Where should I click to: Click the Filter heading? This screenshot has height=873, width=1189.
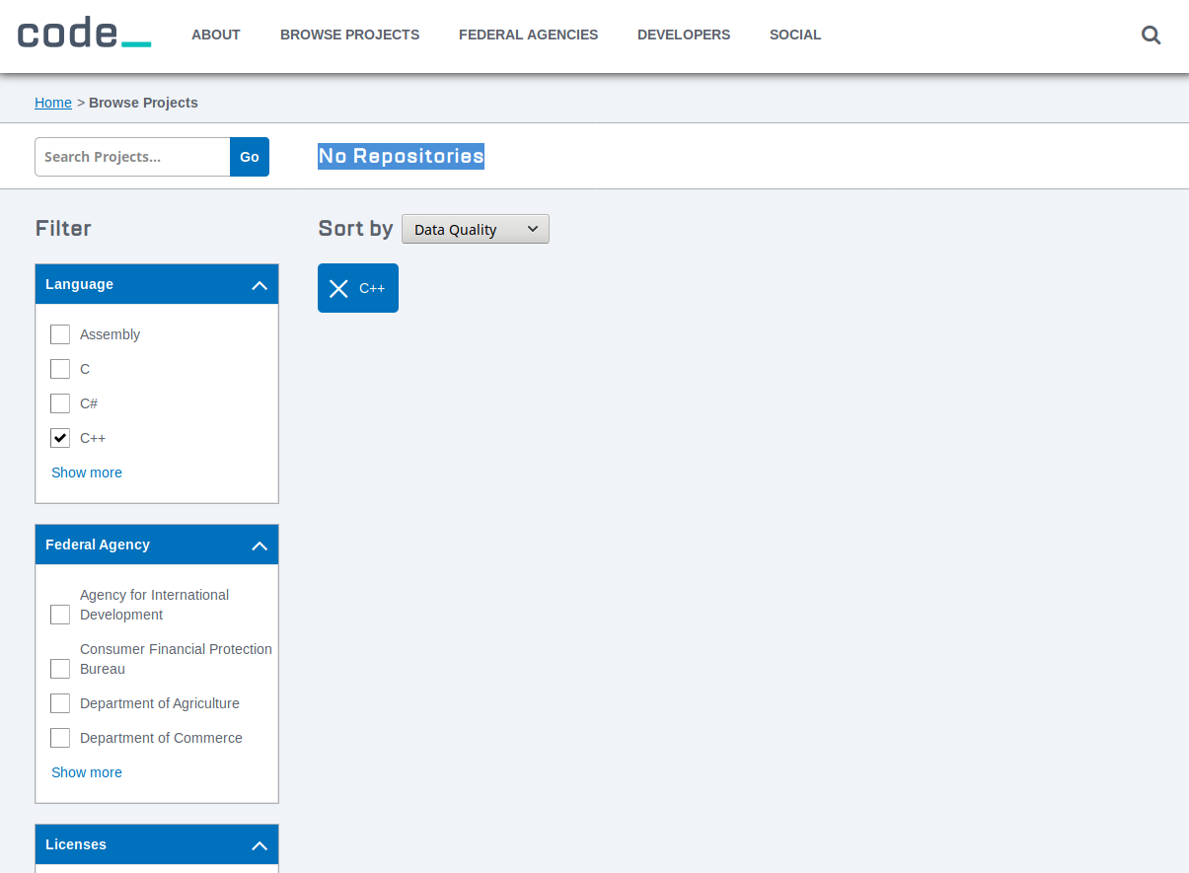[63, 228]
